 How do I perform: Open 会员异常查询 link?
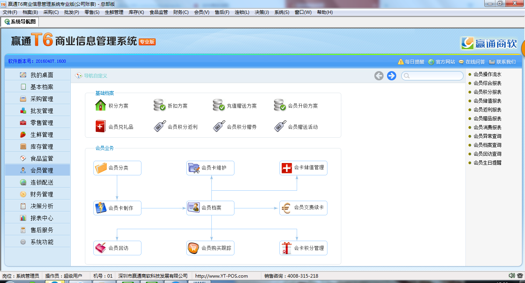click(487, 136)
